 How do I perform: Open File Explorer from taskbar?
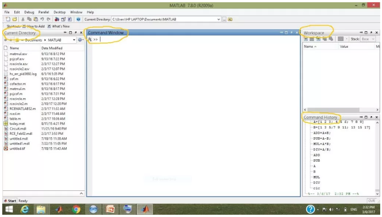tap(41, 209)
